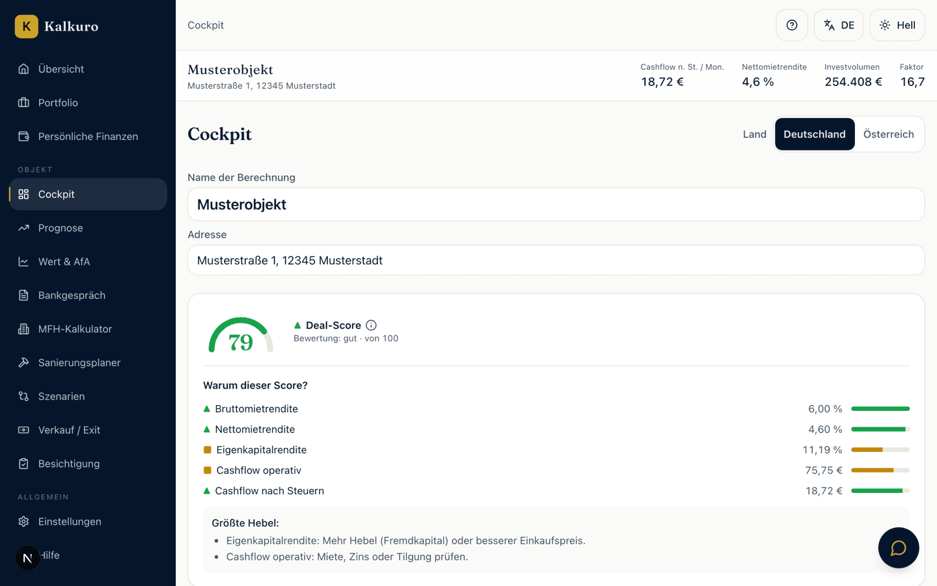937x586 pixels.
Task: Open the Bankgespräch section
Action: coord(88,295)
